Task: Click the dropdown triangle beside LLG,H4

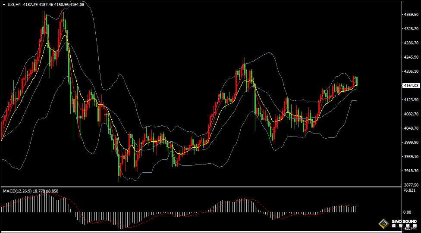Action: 4,4
